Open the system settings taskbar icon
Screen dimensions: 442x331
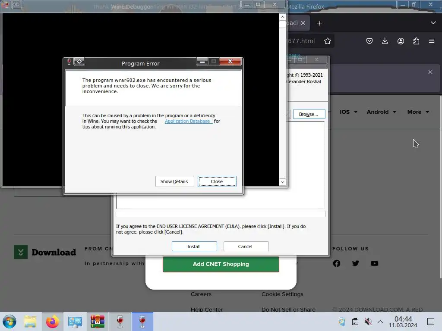click(x=75, y=322)
